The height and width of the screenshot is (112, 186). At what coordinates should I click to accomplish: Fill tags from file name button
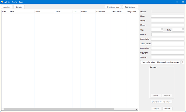[x=160, y=62]
